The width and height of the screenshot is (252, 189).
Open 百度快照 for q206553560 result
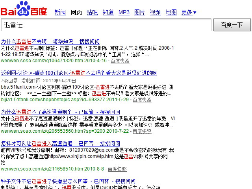pos(142,131)
